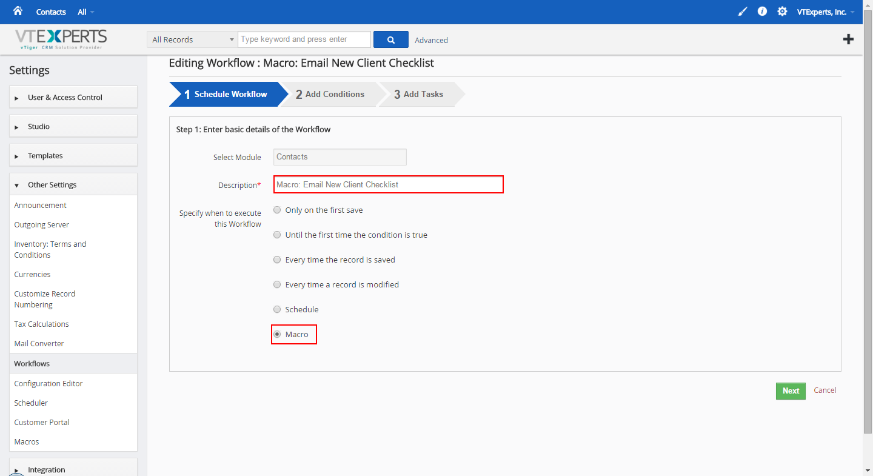The width and height of the screenshot is (873, 476).
Task: Open Workflows settings
Action: (x=73, y=363)
